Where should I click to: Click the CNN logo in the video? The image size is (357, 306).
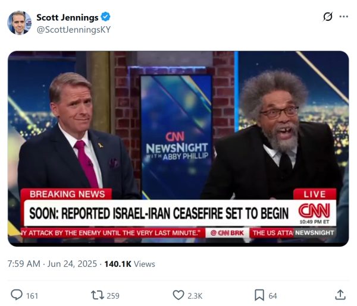click(x=314, y=211)
